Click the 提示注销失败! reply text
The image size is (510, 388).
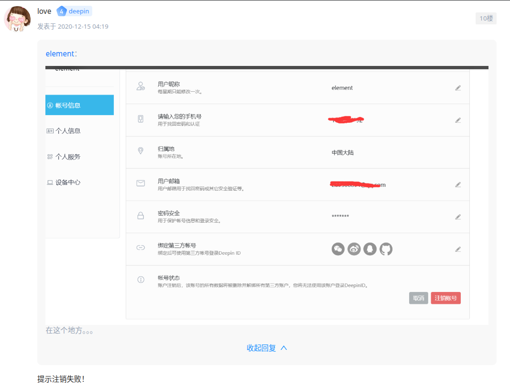point(61,379)
